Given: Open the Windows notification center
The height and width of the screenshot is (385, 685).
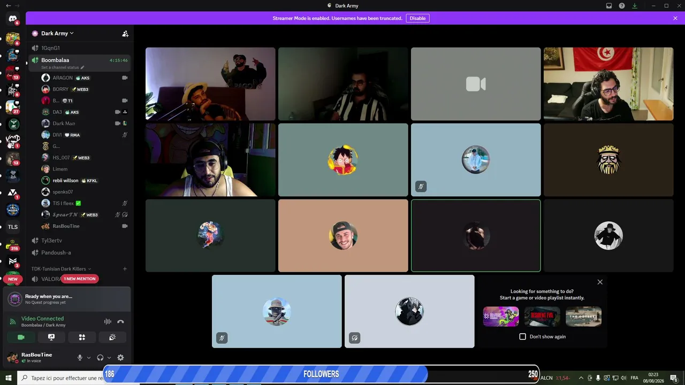Looking at the screenshot, I should pyautogui.click(x=674, y=378).
